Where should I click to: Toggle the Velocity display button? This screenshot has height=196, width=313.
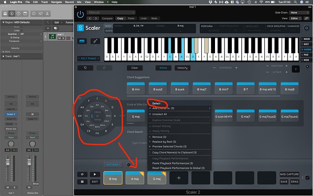coord(182,68)
